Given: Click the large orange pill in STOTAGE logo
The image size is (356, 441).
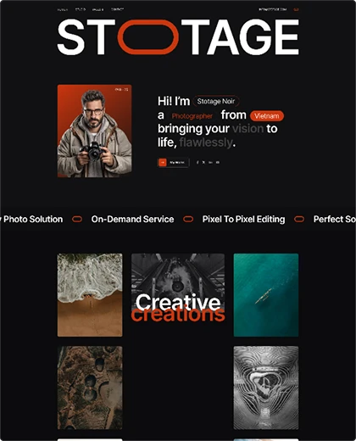Looking at the screenshot, I should click(x=148, y=36).
